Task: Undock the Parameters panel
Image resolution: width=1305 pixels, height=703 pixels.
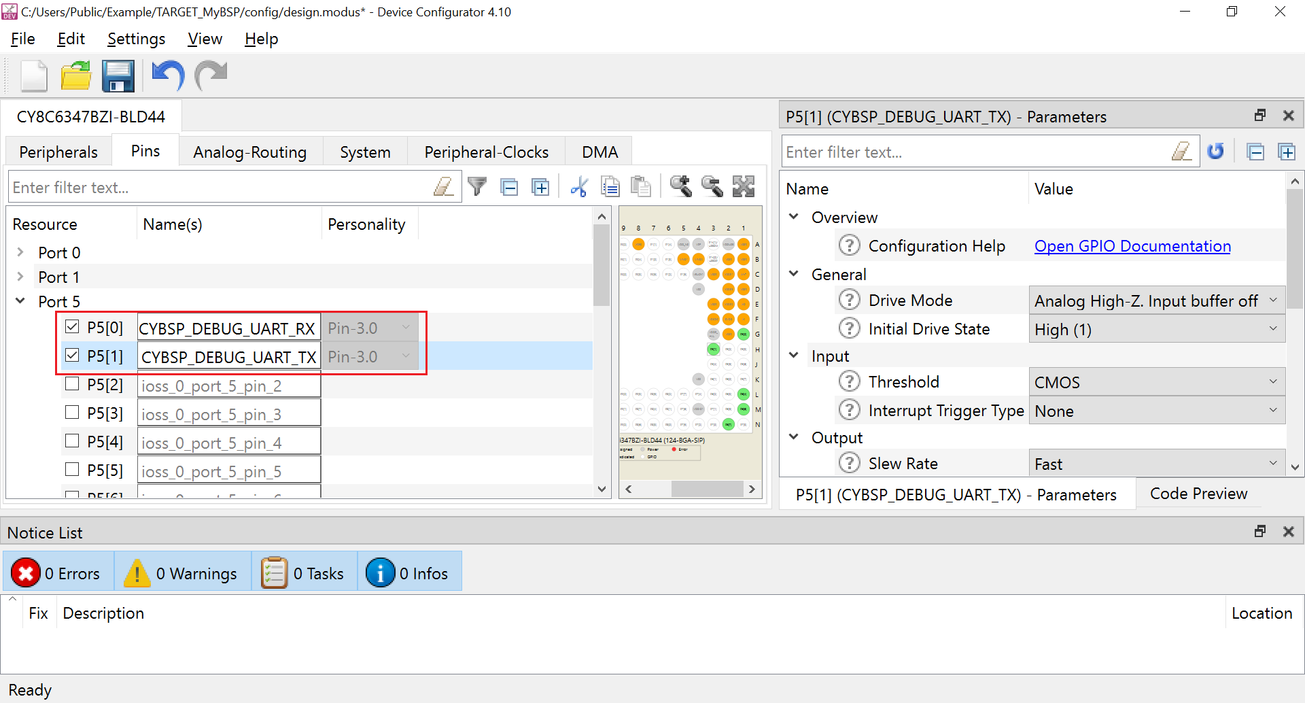Action: [1260, 116]
